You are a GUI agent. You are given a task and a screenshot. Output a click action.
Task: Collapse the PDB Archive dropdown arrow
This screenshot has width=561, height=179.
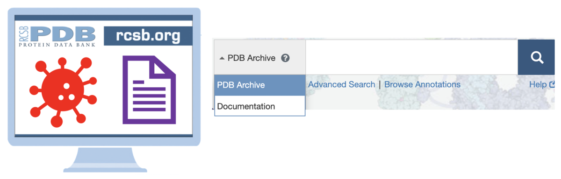pyautogui.click(x=222, y=58)
